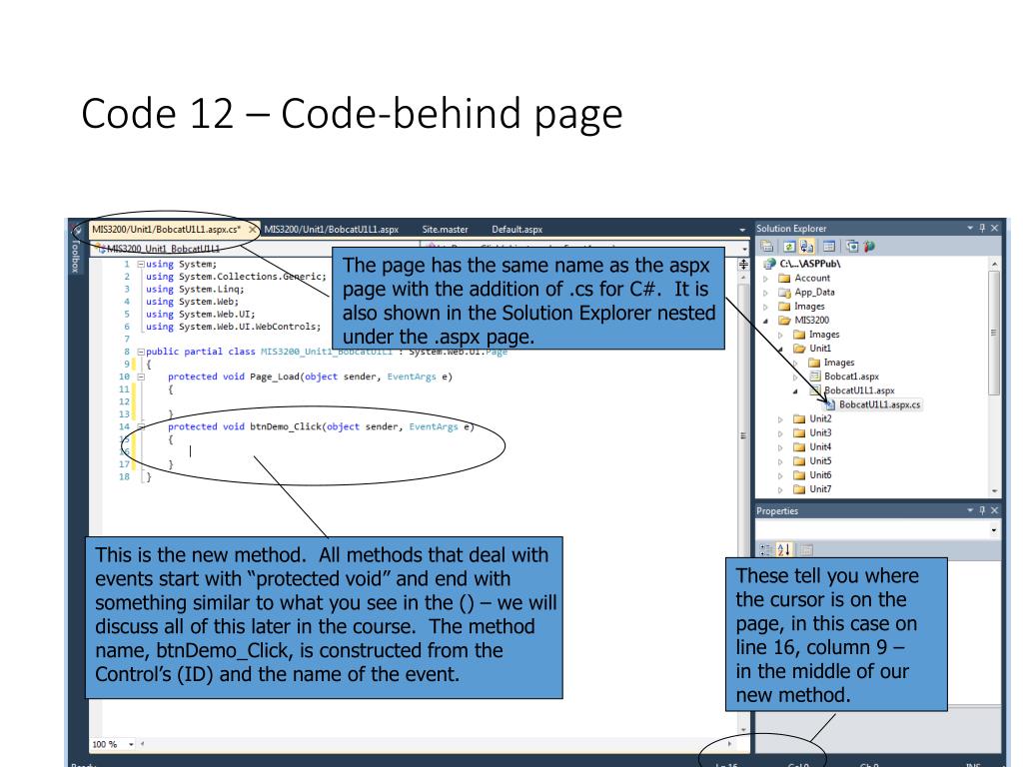Open the open documents list dropdown arrow
The height and width of the screenshot is (767, 1023).
coord(742,230)
